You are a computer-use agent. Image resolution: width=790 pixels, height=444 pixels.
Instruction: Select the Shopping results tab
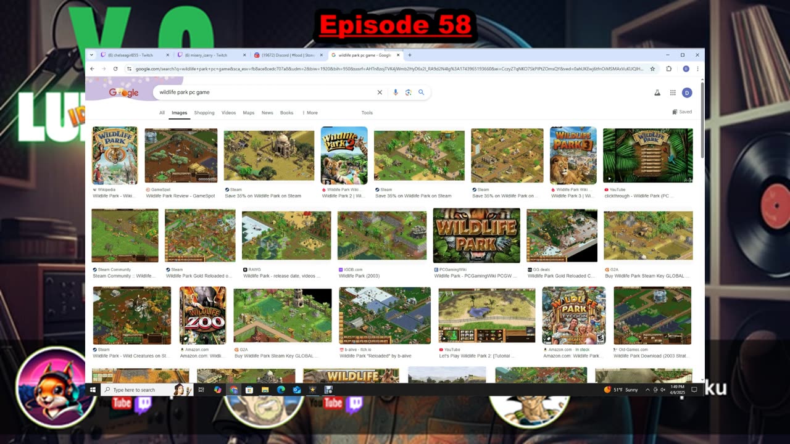click(x=204, y=113)
